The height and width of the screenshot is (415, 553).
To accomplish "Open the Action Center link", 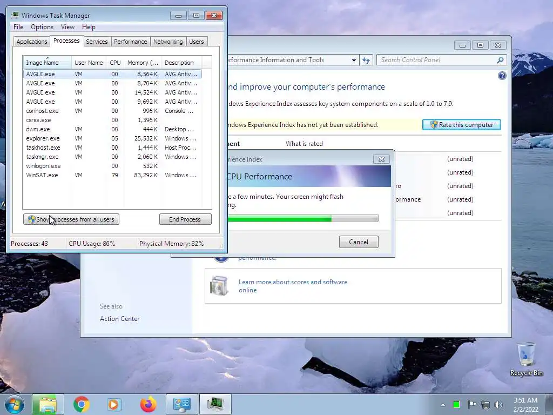I will point(119,319).
